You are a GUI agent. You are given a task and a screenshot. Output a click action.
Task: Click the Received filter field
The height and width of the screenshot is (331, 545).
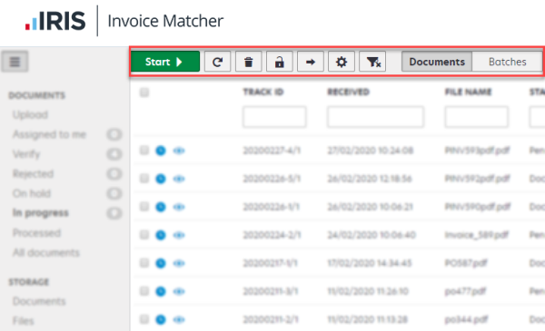375,117
